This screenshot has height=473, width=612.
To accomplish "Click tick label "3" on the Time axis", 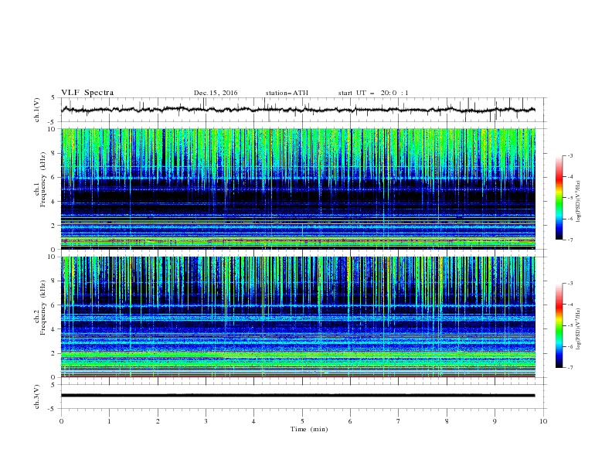I will (206, 421).
